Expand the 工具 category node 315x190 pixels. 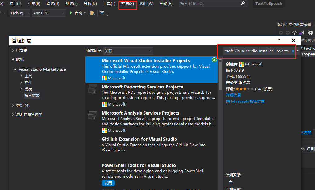pos(21,76)
